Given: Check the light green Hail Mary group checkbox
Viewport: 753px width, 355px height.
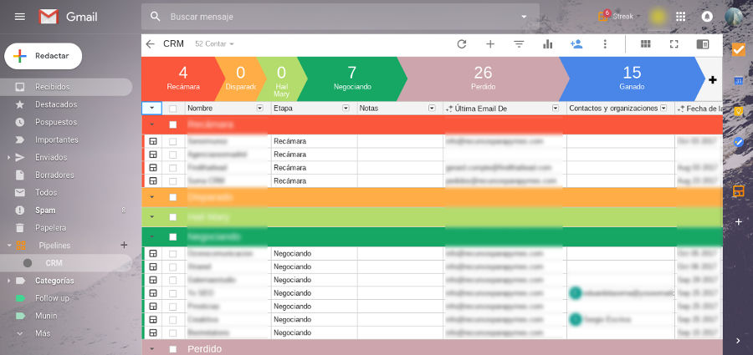Looking at the screenshot, I should click(173, 217).
